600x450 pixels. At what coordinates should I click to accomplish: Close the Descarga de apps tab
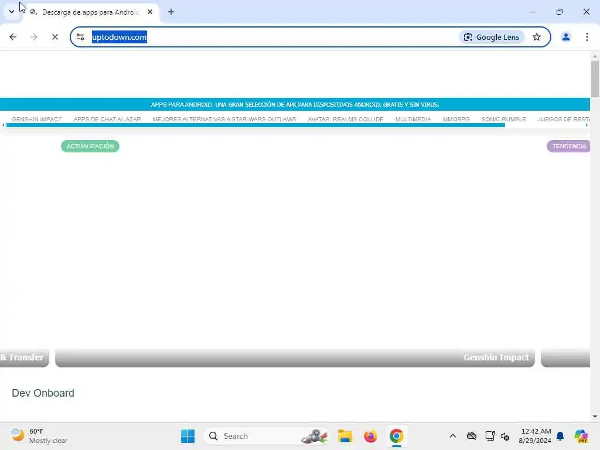pos(150,12)
